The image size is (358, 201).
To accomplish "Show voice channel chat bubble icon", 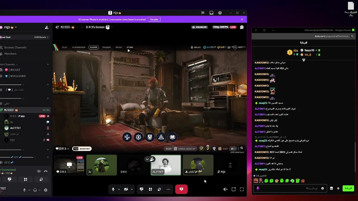I will [242, 27].
